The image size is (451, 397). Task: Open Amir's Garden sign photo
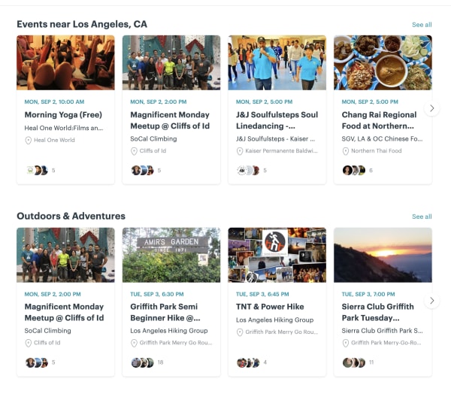[171, 255]
